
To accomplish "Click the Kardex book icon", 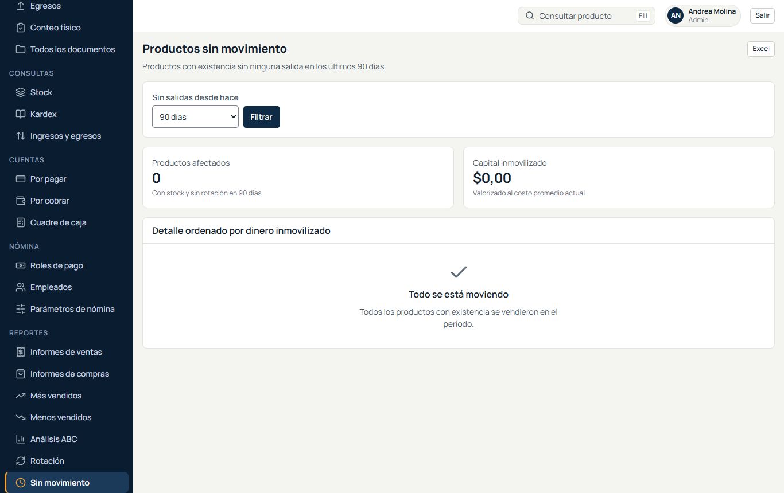I will [21, 114].
